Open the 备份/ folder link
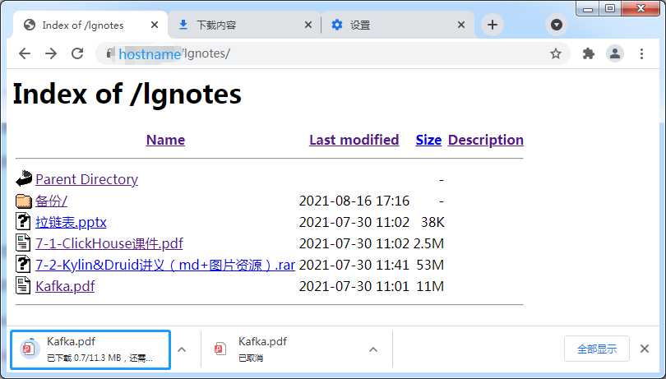Screen dimensions: 666x379 tap(51, 201)
